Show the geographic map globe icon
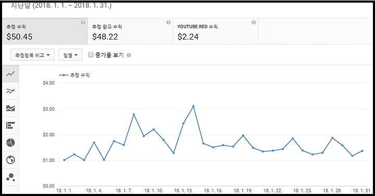The height and width of the screenshot is (196, 375). click(10, 160)
